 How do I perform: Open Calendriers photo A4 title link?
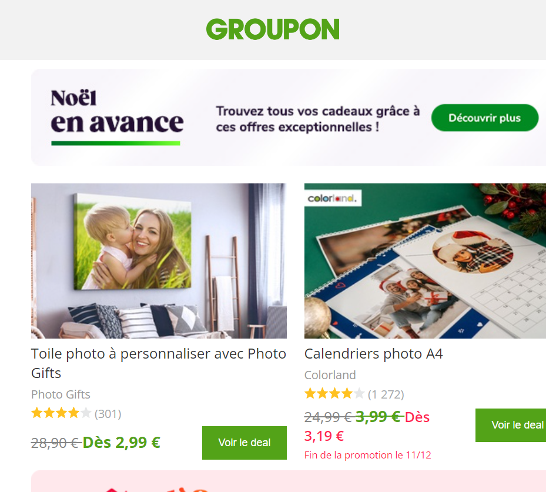[374, 354]
